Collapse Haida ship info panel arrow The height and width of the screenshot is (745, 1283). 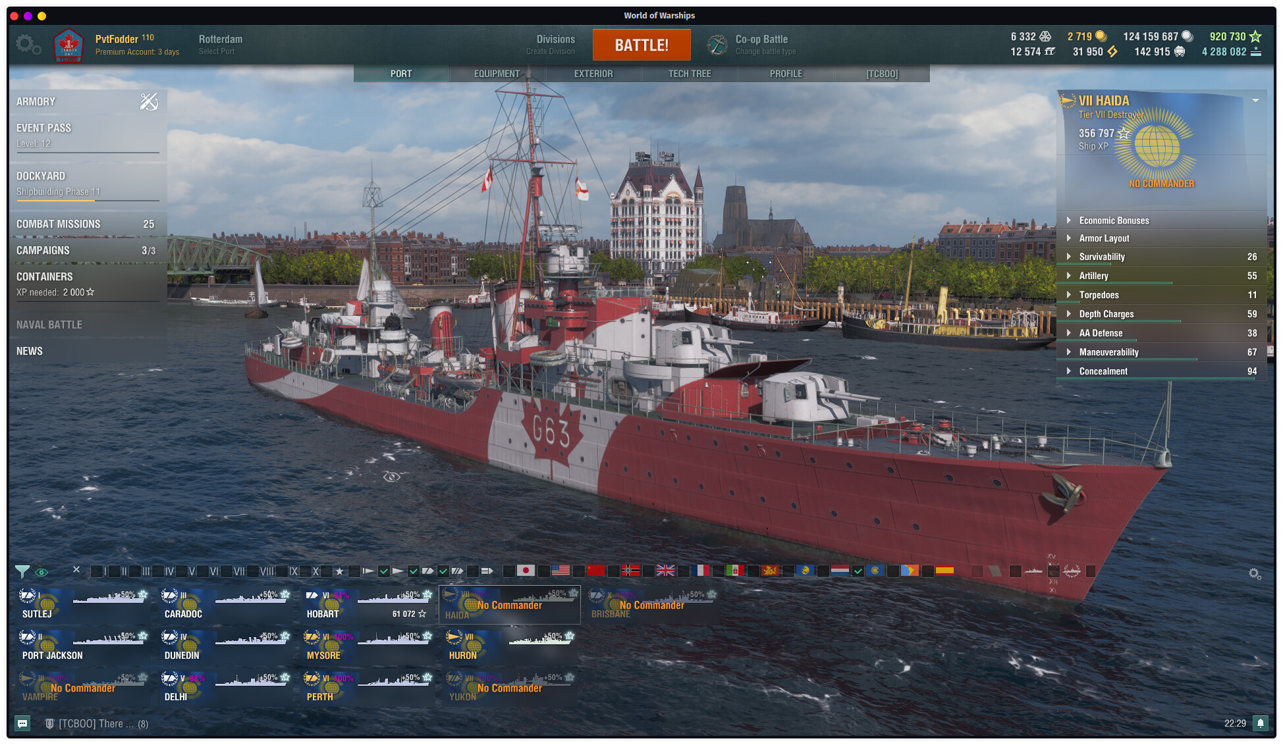click(1255, 101)
